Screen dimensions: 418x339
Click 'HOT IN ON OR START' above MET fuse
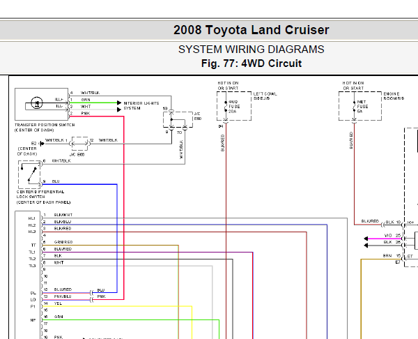[x=353, y=86]
